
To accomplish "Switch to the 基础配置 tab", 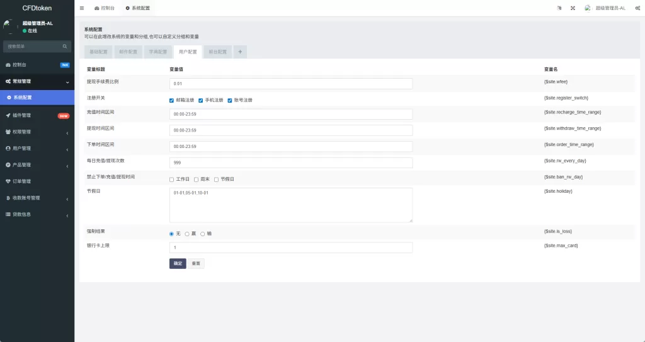I will 98,52.
